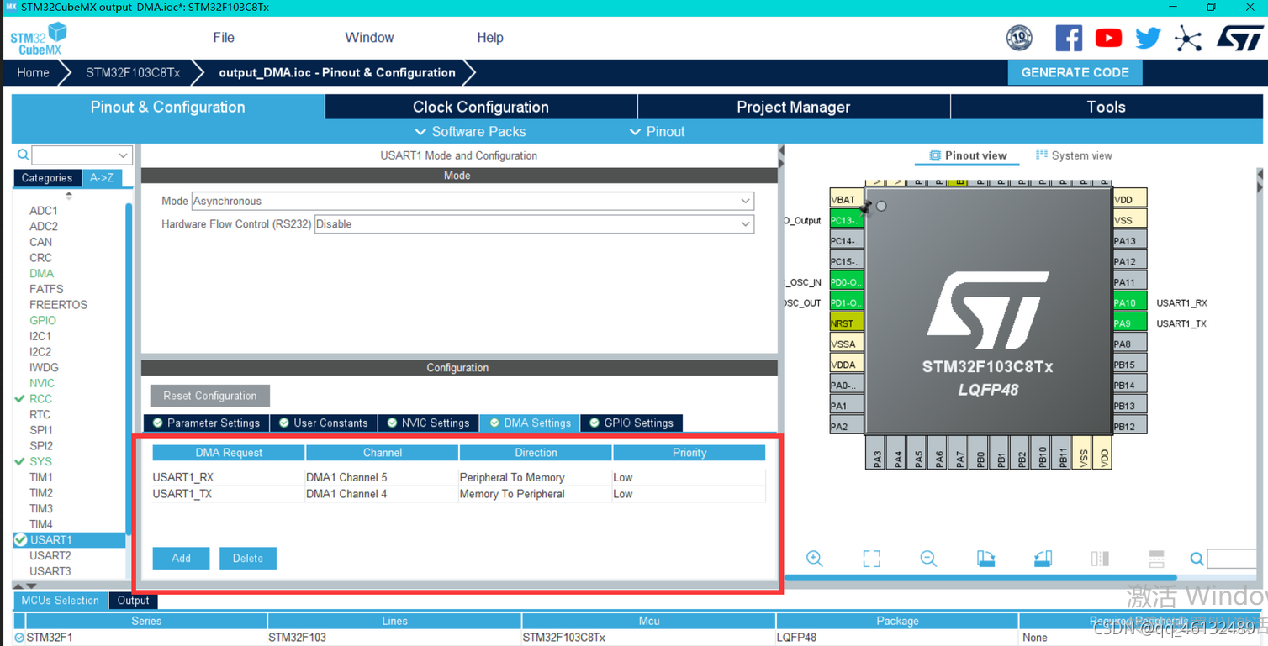Click the pinout view horizontal scrollbar
Viewport: 1268px width, 646px height.
[980, 578]
